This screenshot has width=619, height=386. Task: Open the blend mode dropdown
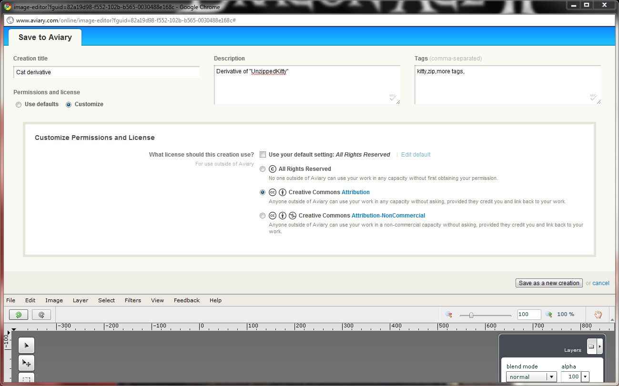(x=551, y=377)
